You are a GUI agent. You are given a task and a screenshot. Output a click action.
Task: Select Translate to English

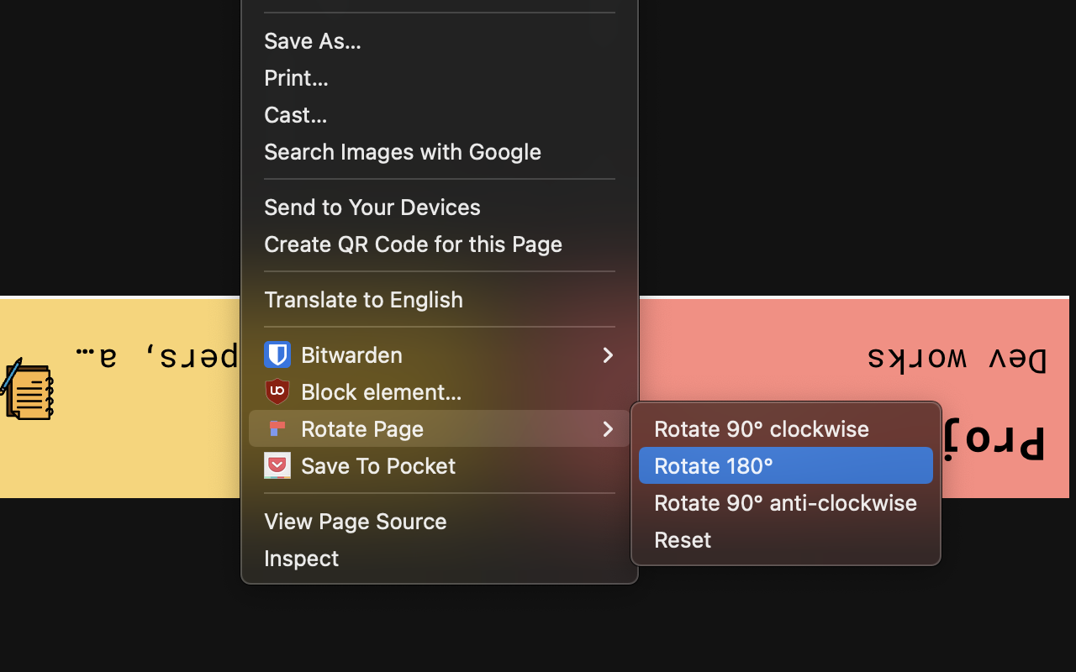440,299
